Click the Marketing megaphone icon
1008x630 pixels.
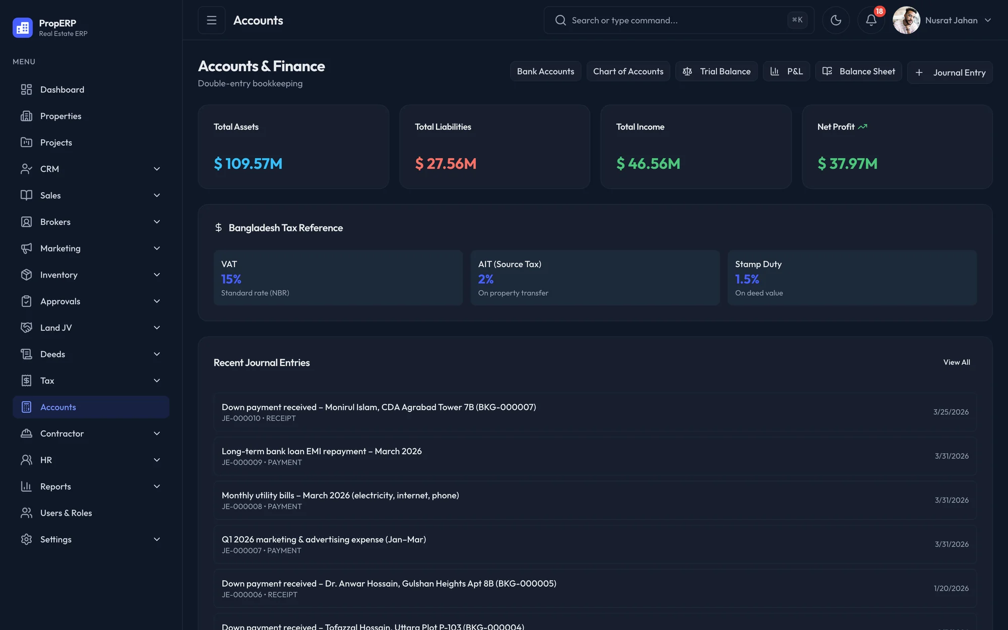(x=26, y=248)
